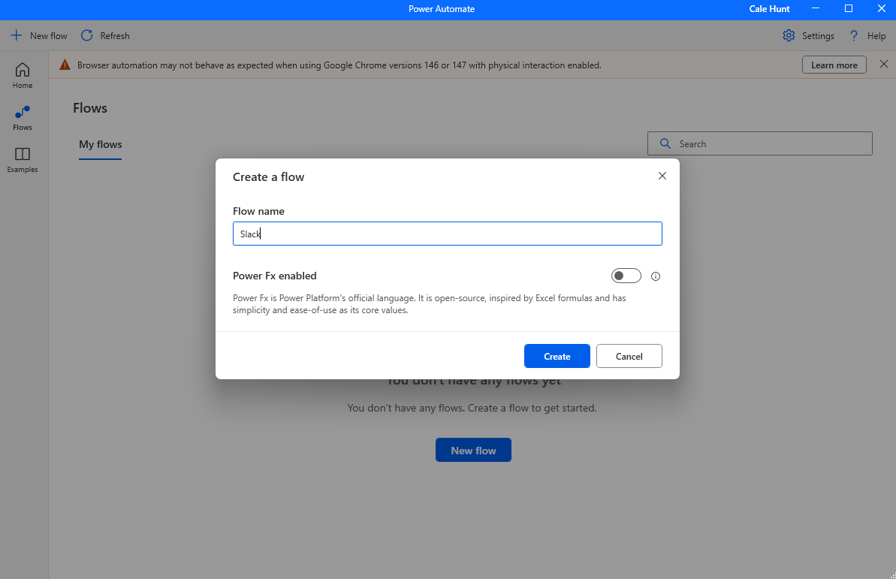The width and height of the screenshot is (896, 579).
Task: Go to Home in sidebar
Action: (23, 76)
